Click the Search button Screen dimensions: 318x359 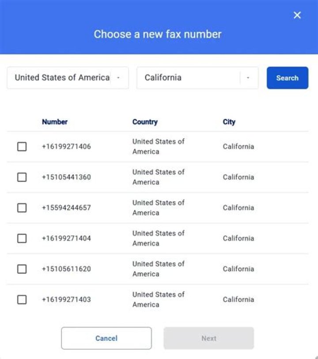(287, 78)
